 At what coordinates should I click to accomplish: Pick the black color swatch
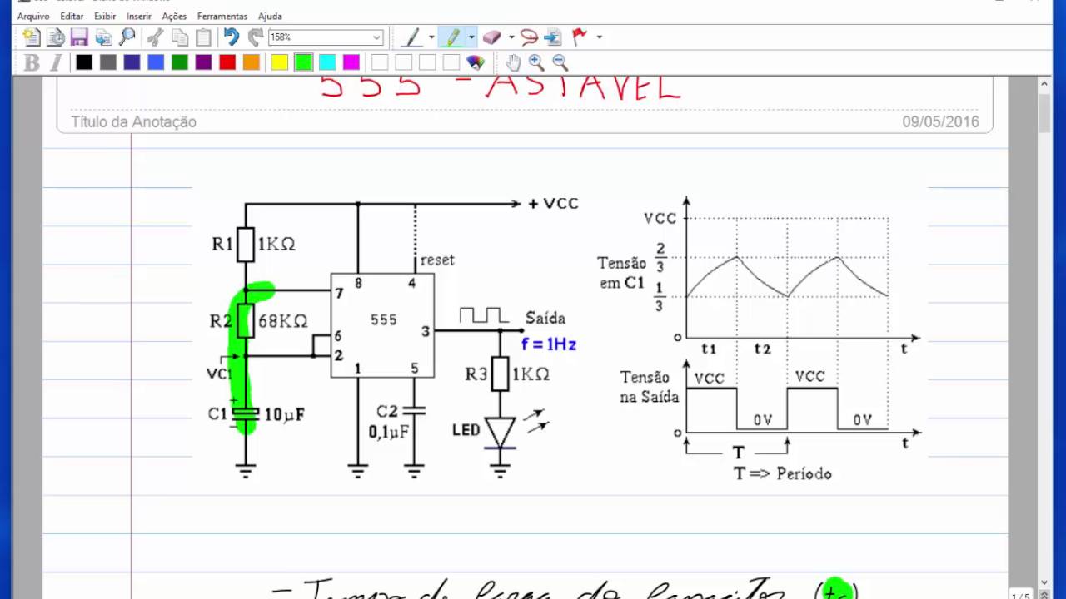(x=84, y=62)
